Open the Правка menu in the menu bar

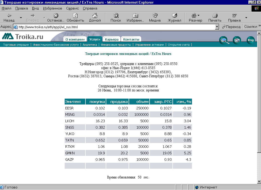pos(22,8)
